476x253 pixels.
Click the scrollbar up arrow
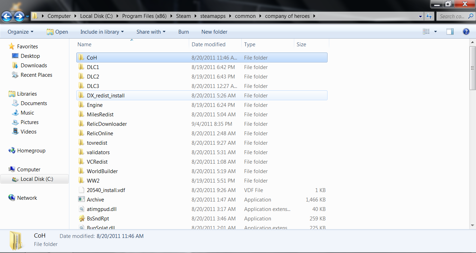point(472,43)
